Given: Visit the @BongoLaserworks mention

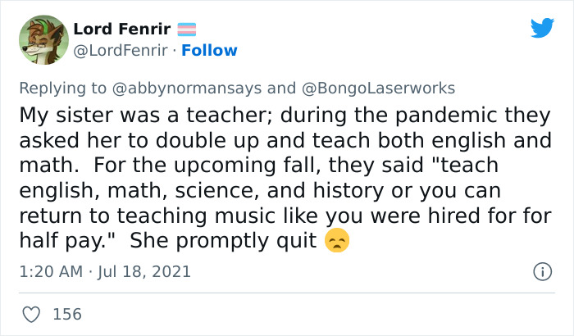Looking at the screenshot, I should coord(380,88).
